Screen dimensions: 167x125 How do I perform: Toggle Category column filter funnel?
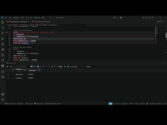[x=25, y=70]
